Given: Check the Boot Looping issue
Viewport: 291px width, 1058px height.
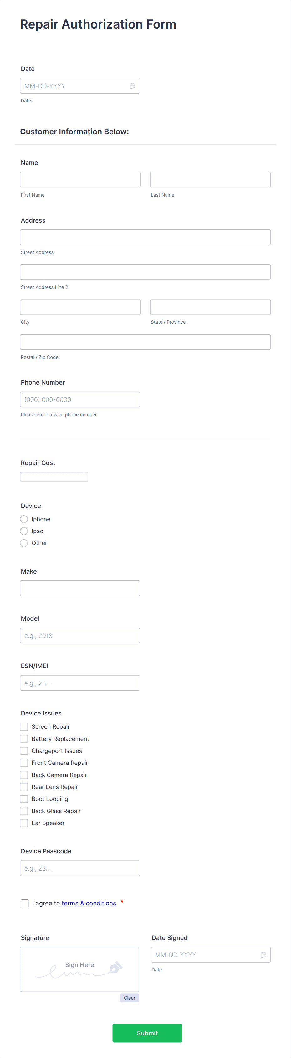Looking at the screenshot, I should [x=24, y=798].
